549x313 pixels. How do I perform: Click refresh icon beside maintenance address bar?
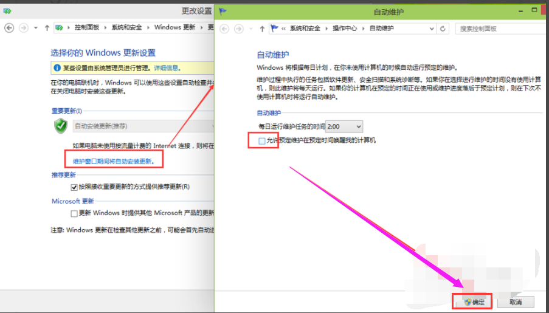tap(443, 29)
